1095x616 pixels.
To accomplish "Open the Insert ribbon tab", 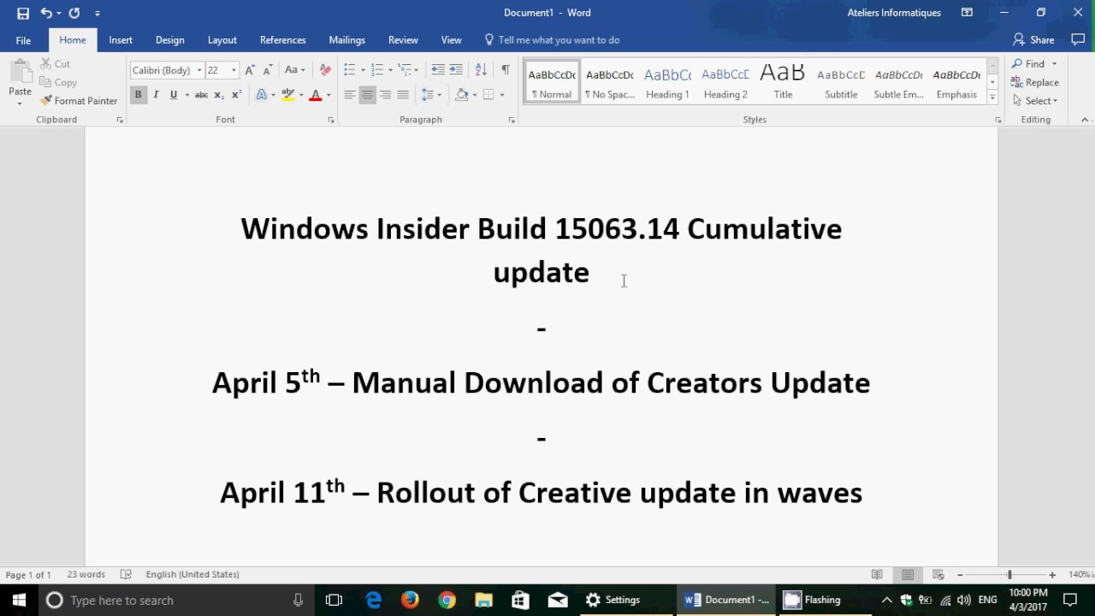I will (x=121, y=40).
